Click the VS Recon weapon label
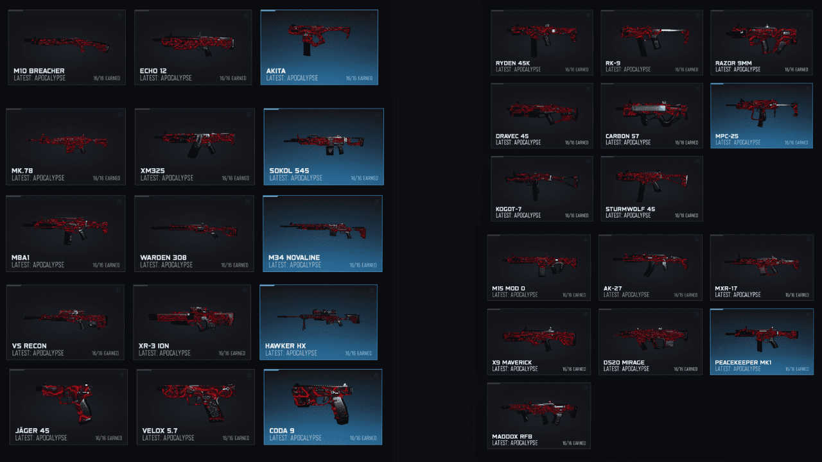 click(29, 346)
